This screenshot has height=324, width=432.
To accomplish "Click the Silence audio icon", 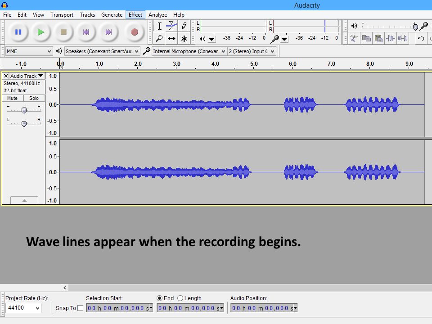I will pos(403,38).
